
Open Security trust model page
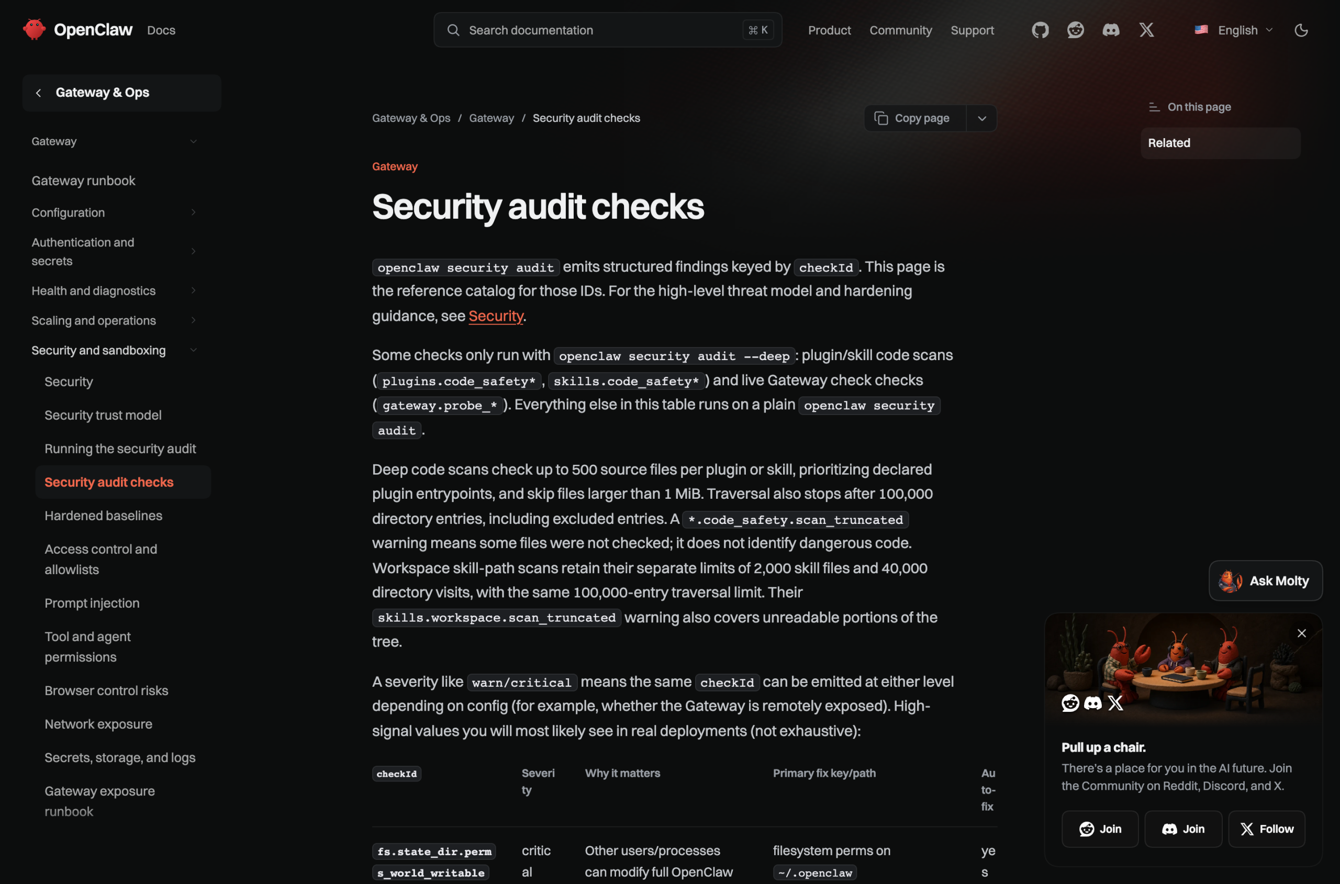103,415
